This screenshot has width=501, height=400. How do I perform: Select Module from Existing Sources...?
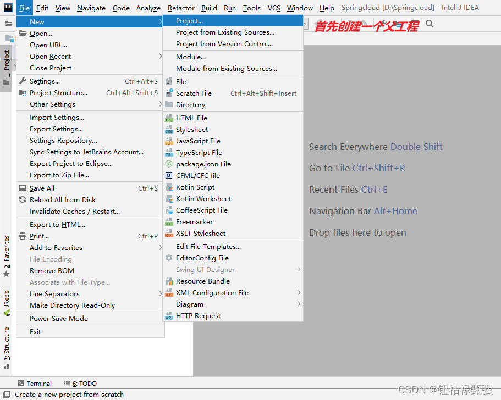[x=233, y=68]
